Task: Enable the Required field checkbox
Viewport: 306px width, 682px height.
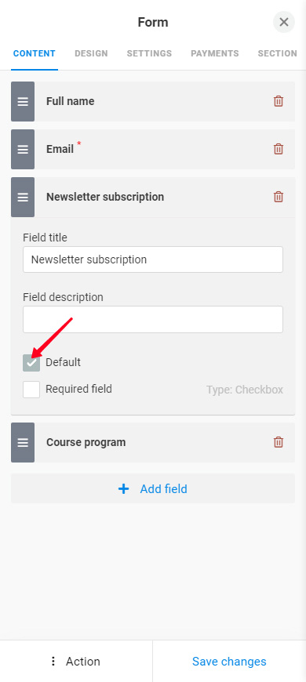Action: (31, 390)
